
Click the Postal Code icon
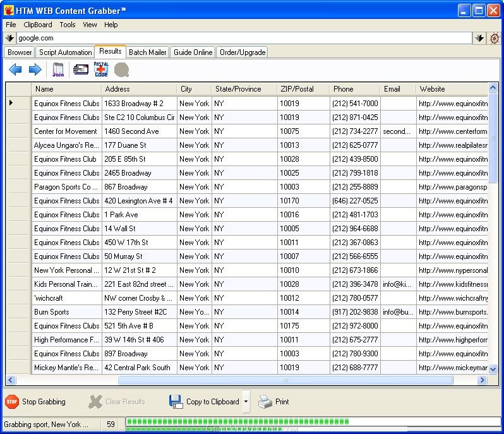(101, 69)
